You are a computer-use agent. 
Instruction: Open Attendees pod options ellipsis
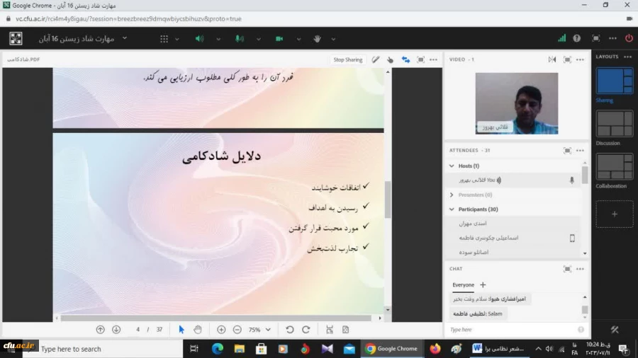coord(580,151)
